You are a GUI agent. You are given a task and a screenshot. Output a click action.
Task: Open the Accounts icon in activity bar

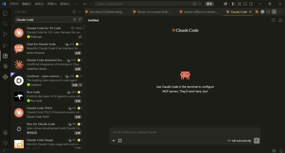pyautogui.click(x=5, y=132)
